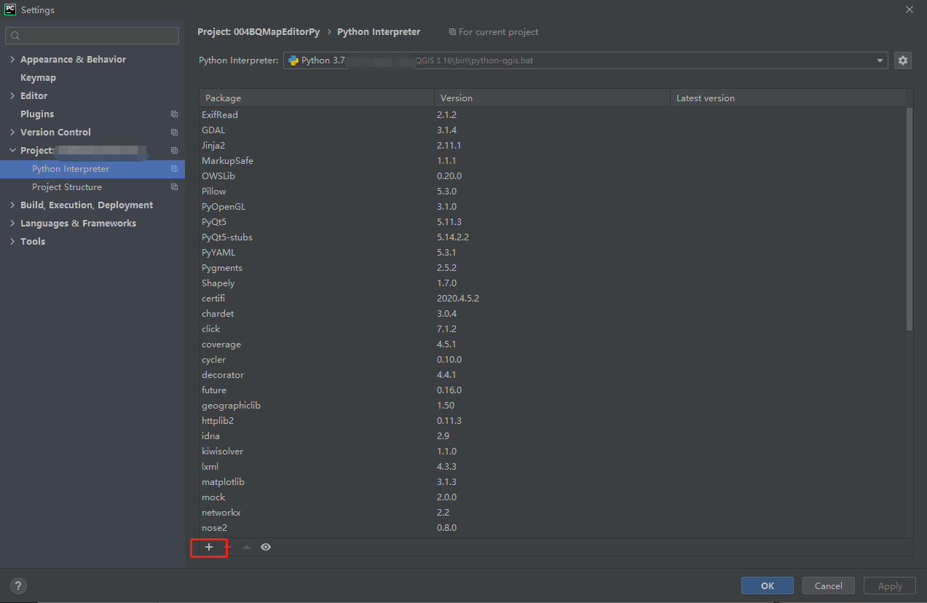Select the PyOpenGL package row
Image resolution: width=927 pixels, height=603 pixels.
coord(553,207)
